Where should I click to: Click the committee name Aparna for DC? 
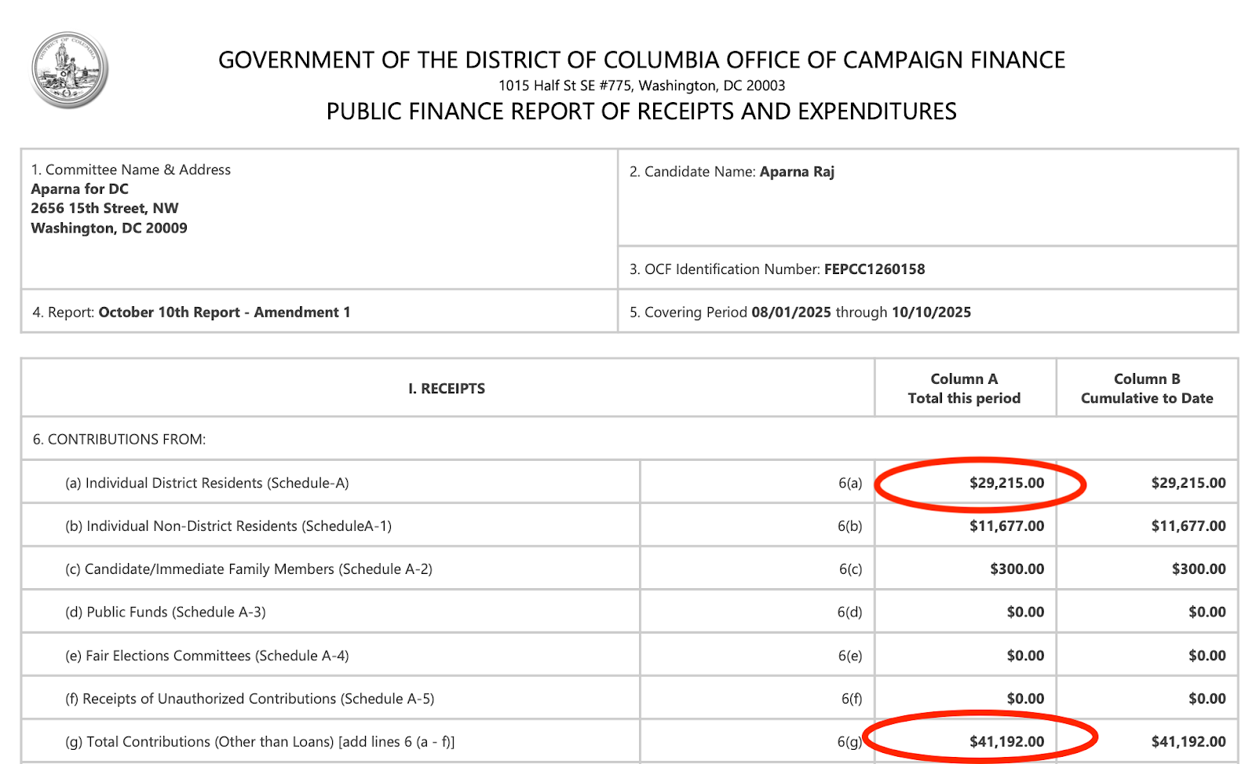[x=80, y=189]
